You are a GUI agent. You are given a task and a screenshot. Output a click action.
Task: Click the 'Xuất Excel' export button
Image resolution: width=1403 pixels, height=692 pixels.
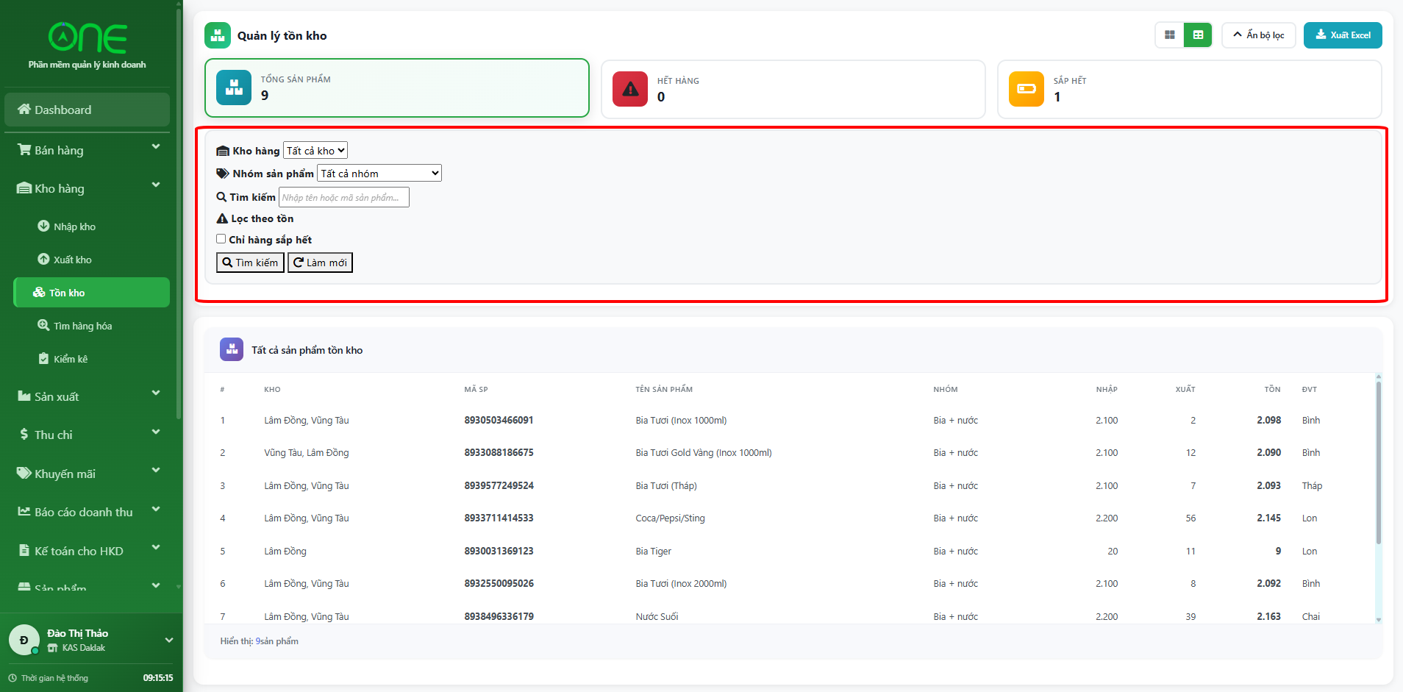(x=1342, y=35)
